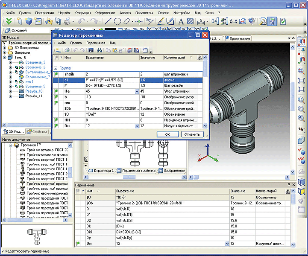Open the Операции menu

[x=83, y=13]
